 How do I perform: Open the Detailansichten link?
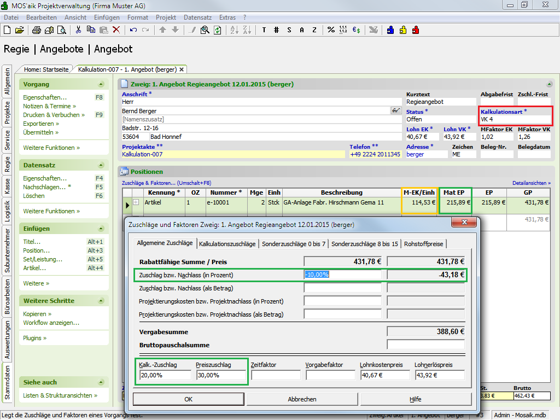531,183
